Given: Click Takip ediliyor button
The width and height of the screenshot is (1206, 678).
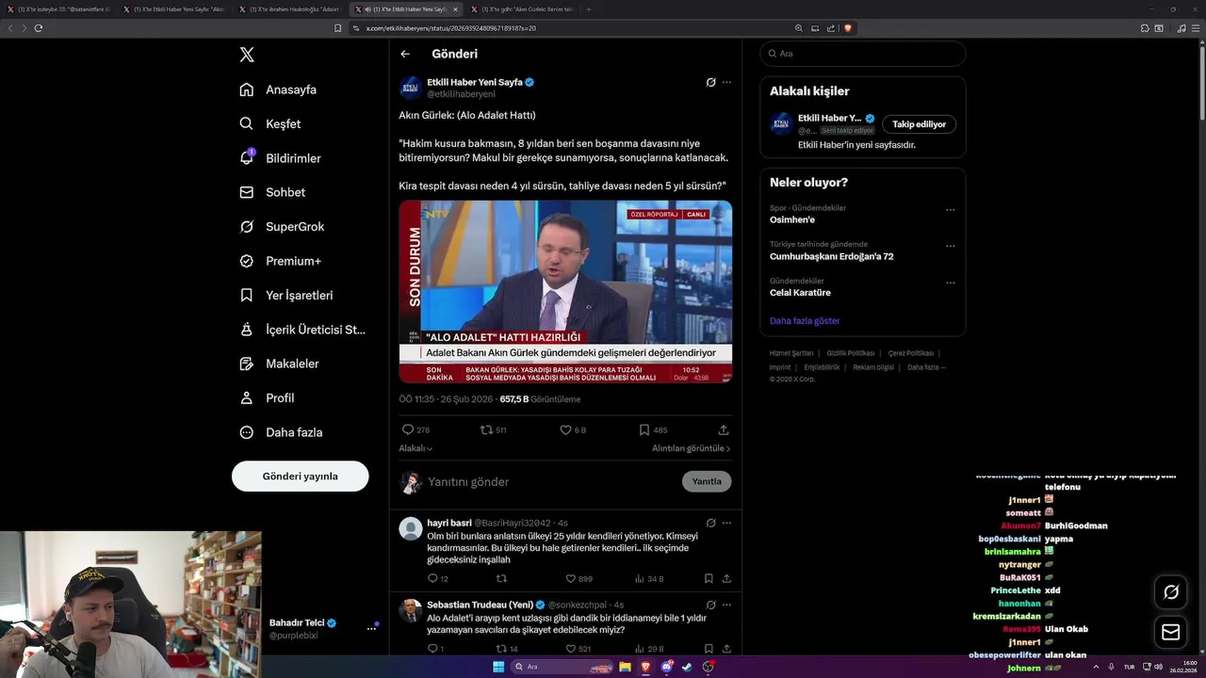Looking at the screenshot, I should point(919,124).
